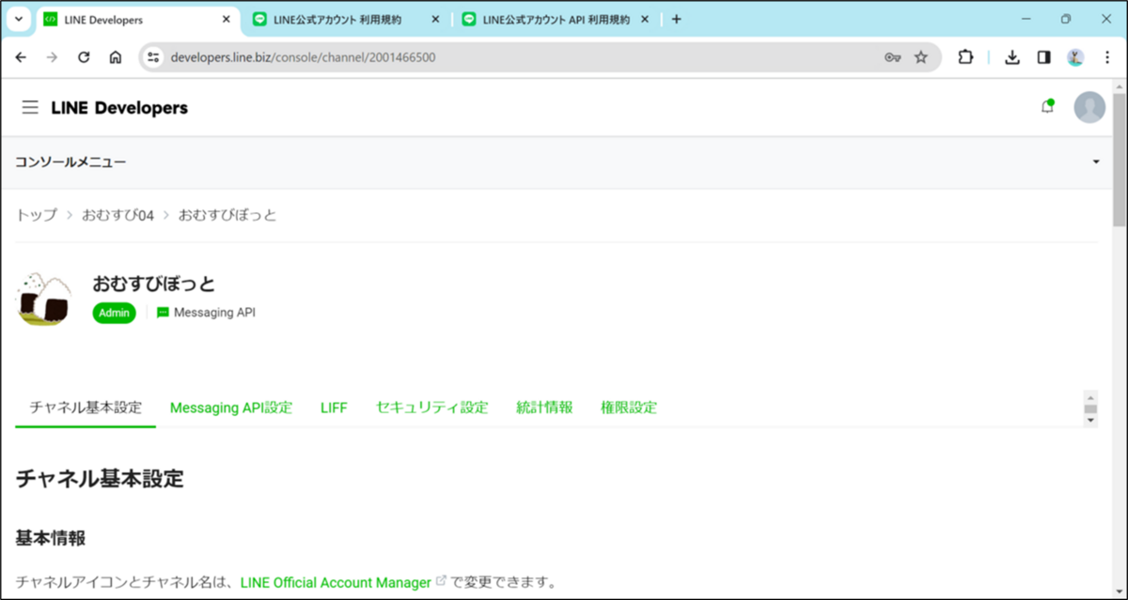Open the user profile avatar menu

(x=1089, y=107)
